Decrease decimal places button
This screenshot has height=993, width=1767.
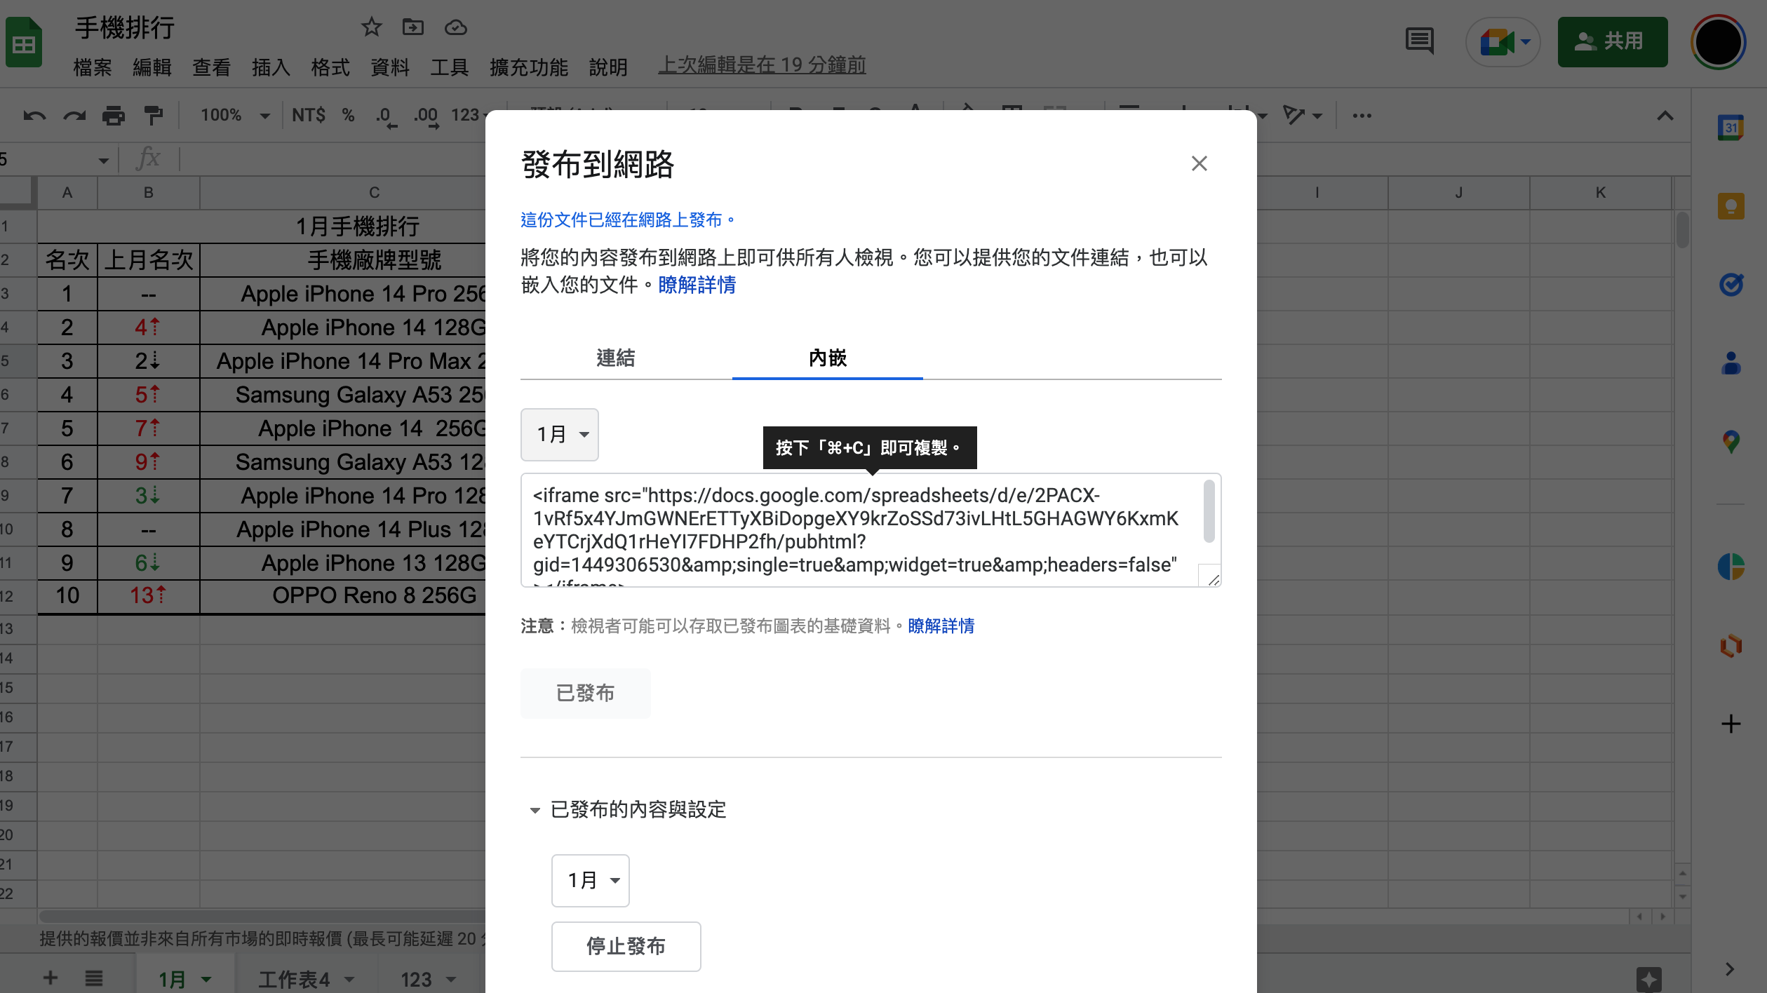[x=385, y=116]
